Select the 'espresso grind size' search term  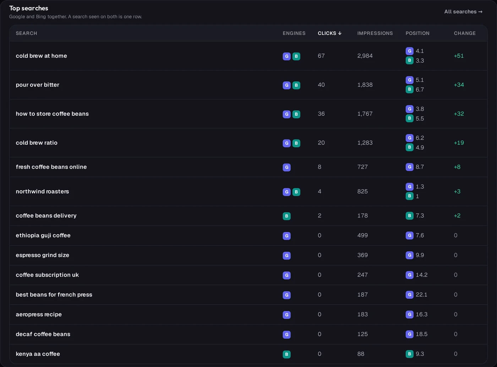(x=42, y=255)
